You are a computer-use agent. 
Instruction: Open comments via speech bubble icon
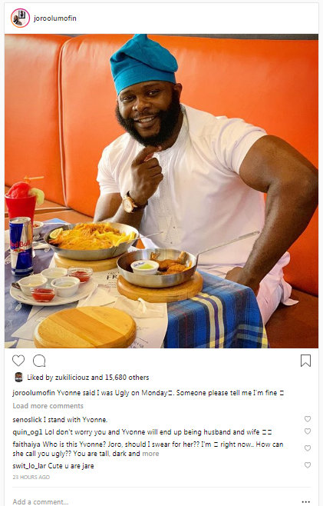(39, 361)
